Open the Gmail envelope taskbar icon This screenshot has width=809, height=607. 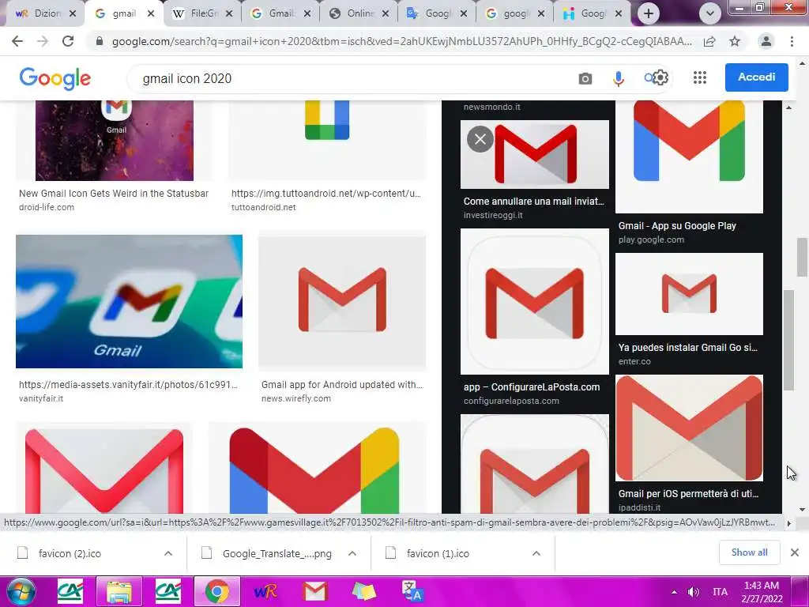click(314, 591)
